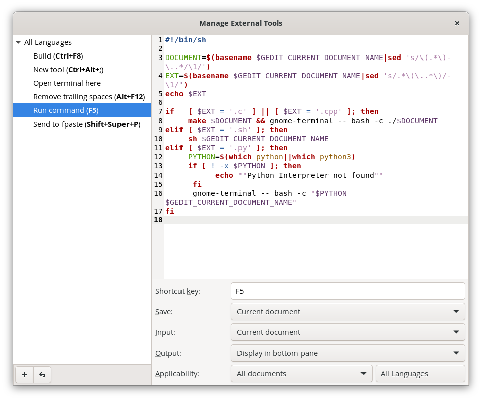The image size is (482, 400).
Task: Click the 'make $DOCUMENT' code line
Action: click(x=313, y=121)
